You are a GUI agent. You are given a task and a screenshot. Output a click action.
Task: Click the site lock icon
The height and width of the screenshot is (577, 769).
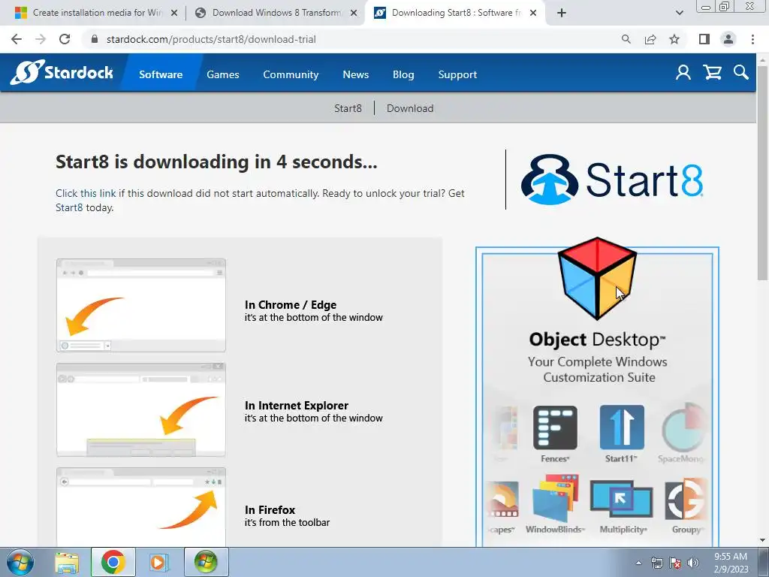95,39
